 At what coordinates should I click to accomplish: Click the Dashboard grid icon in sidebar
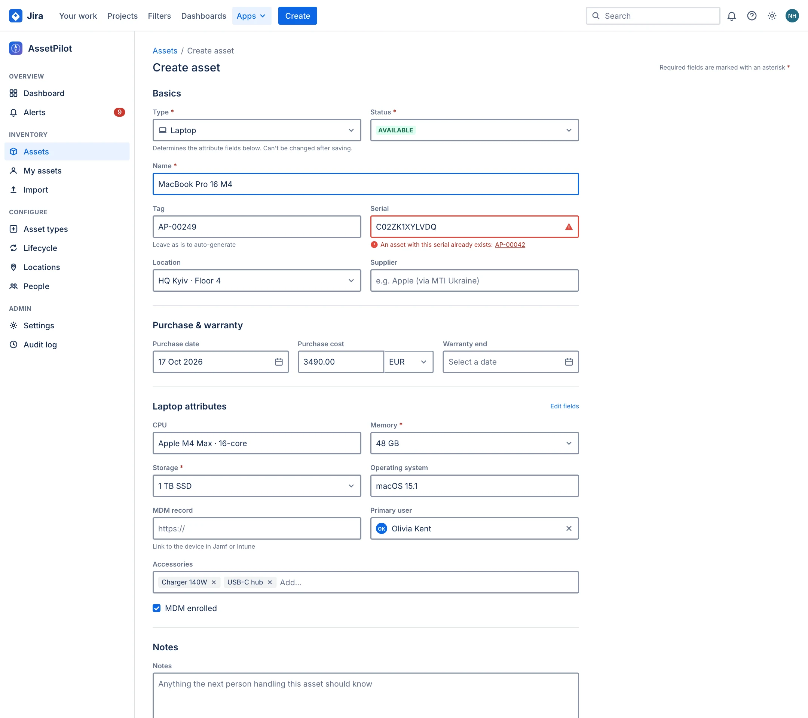(x=13, y=93)
